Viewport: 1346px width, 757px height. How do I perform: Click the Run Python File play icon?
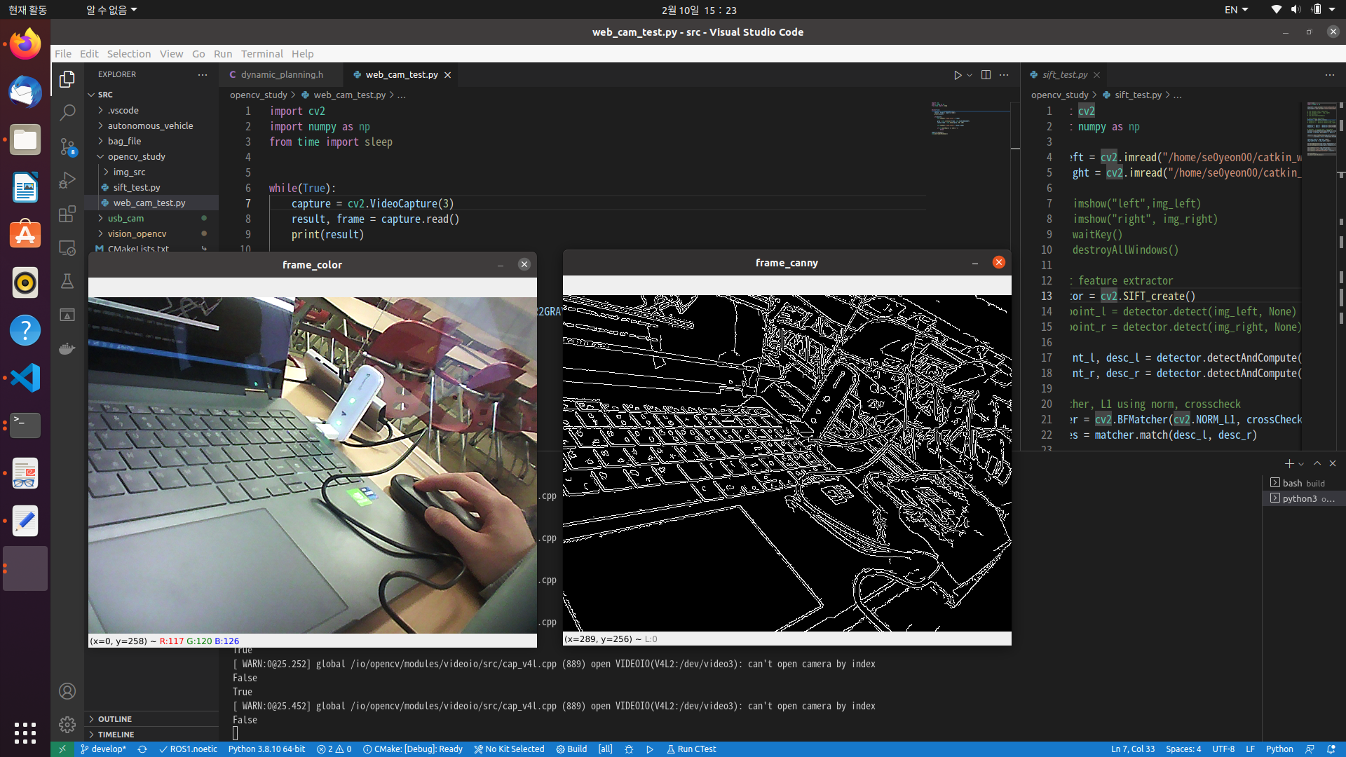pyautogui.click(x=958, y=75)
